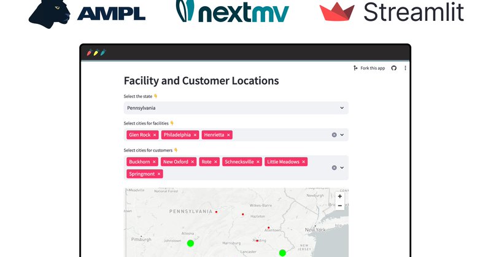Clear all selected facility cities
The height and width of the screenshot is (257, 491).
click(334, 134)
